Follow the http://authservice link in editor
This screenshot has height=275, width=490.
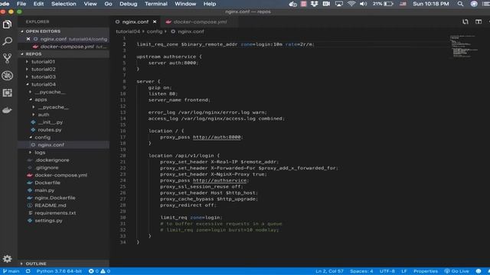220,180
